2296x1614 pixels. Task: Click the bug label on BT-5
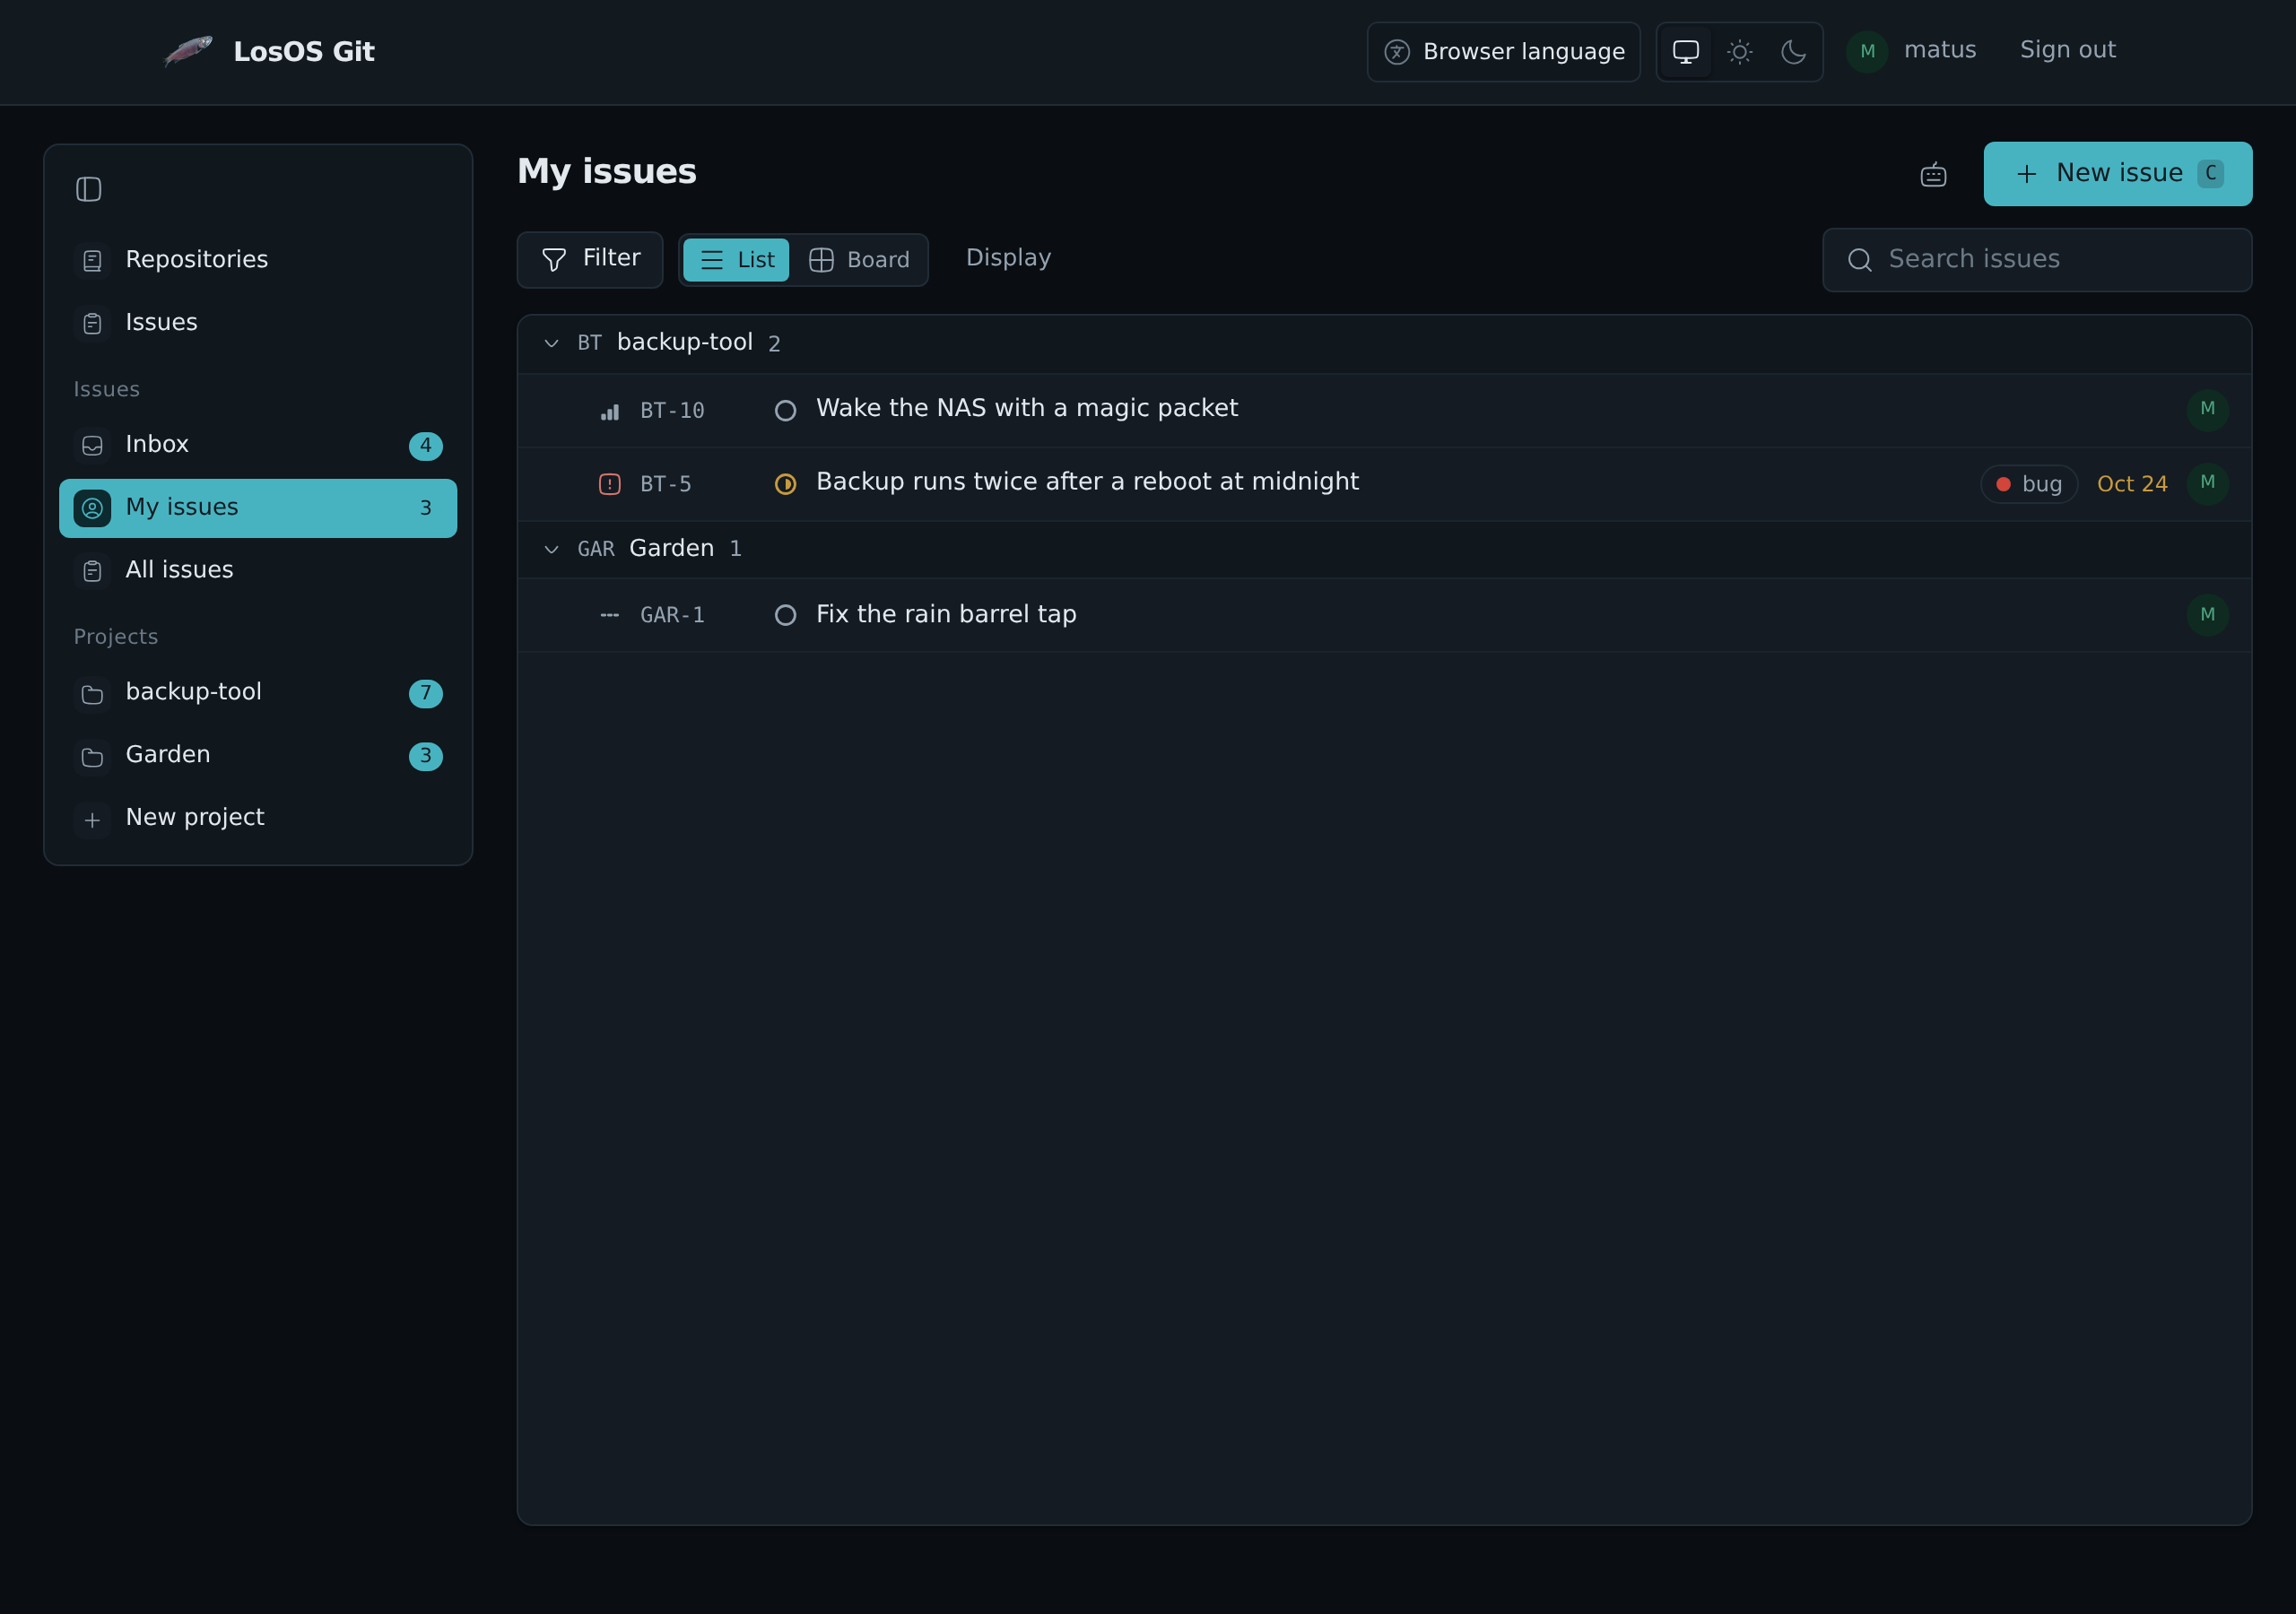(x=2028, y=484)
